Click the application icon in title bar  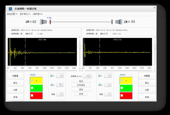[x=10, y=9]
